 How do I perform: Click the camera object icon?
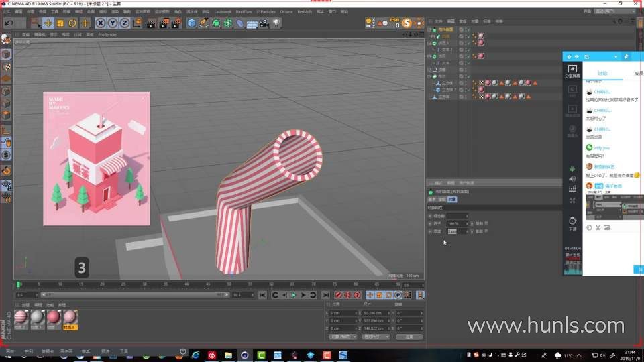264,23
